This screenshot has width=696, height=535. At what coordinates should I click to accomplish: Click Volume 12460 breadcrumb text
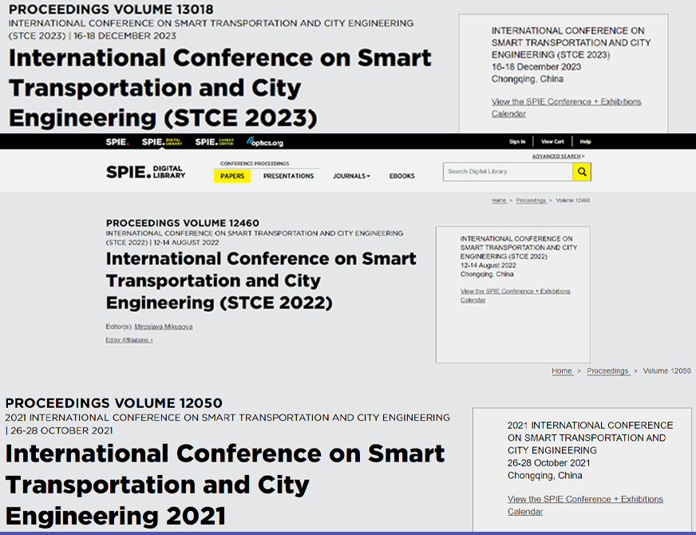click(x=573, y=200)
